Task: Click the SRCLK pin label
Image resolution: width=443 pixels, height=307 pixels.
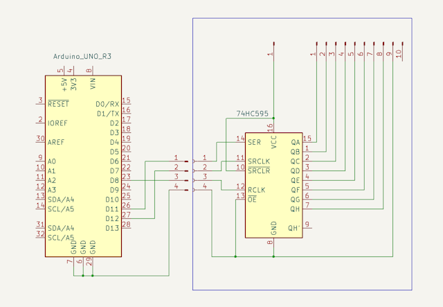Action: click(259, 161)
